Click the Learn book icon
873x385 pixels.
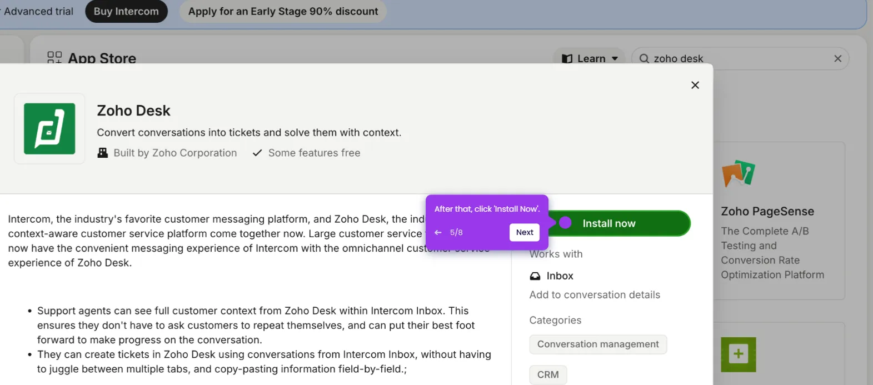(x=567, y=58)
